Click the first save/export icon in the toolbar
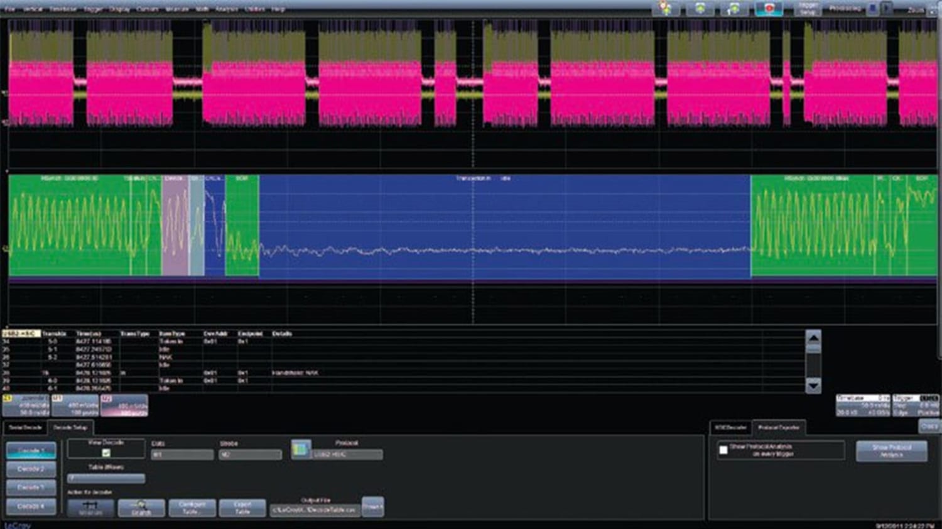This screenshot has width=942, height=529. 699,9
